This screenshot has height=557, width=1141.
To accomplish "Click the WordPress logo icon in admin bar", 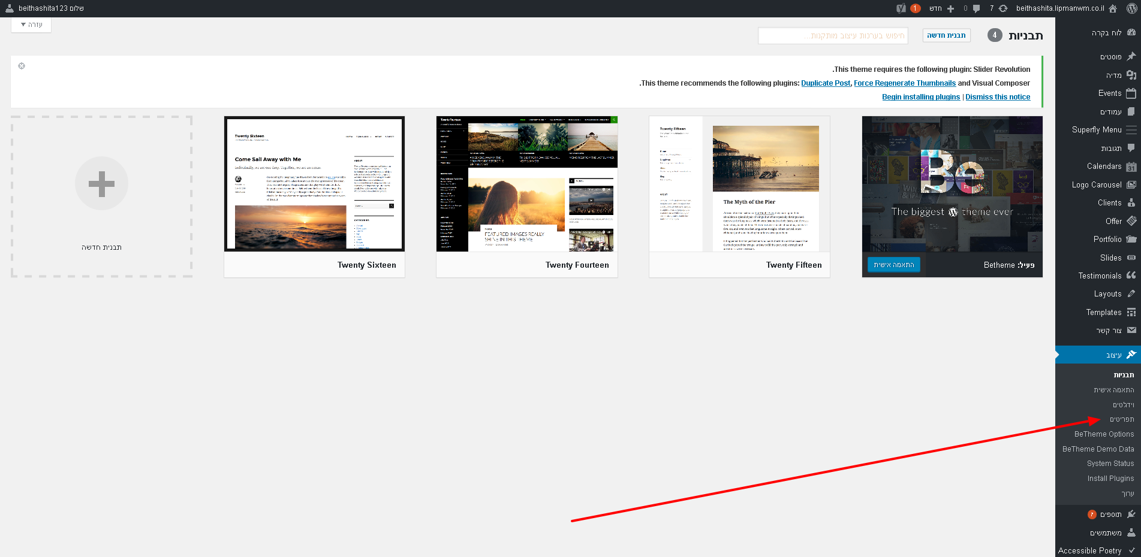I will [x=1131, y=8].
